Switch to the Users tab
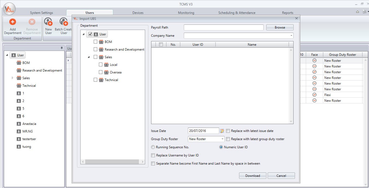The width and height of the screenshot is (369, 188). coord(90,13)
